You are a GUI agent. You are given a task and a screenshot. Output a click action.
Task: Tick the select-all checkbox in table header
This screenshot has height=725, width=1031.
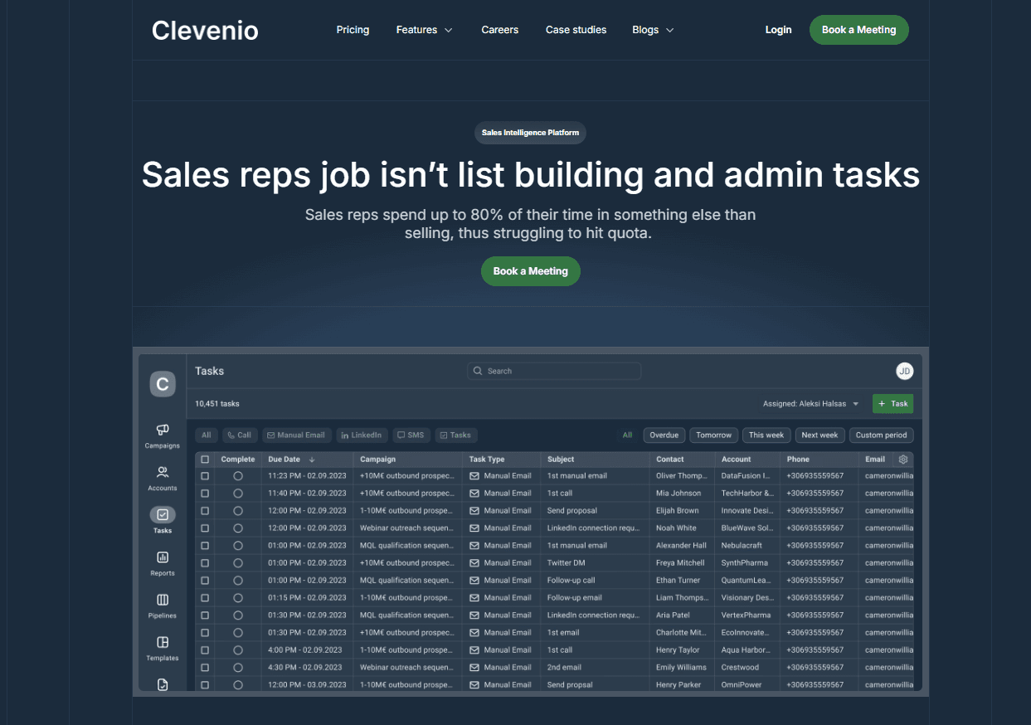(x=205, y=459)
